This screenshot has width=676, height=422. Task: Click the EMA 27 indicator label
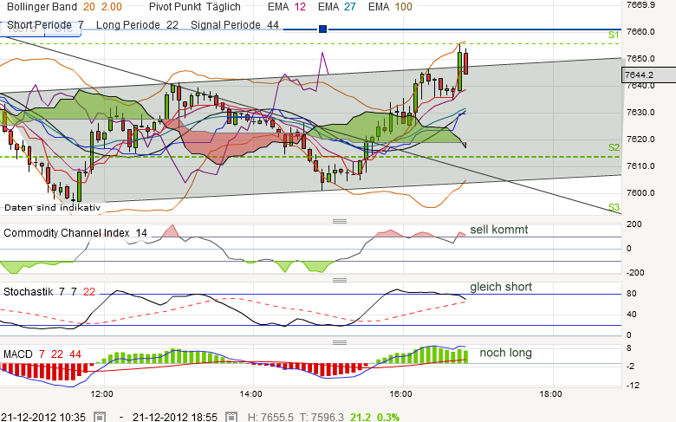337,6
